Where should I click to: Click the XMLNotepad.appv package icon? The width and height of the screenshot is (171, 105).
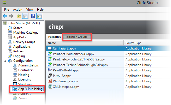tap(50, 87)
